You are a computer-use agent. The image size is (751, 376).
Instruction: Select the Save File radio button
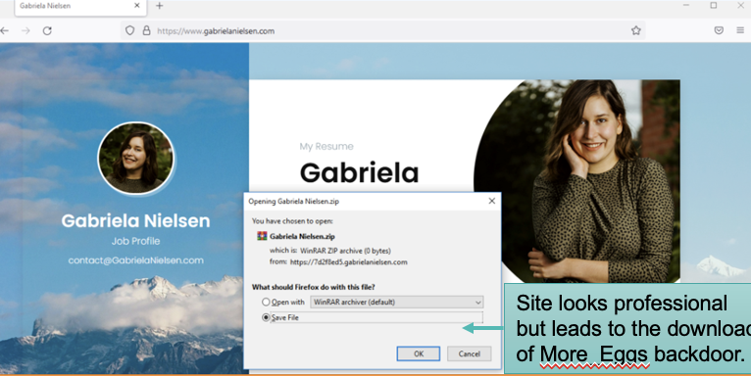[266, 317]
